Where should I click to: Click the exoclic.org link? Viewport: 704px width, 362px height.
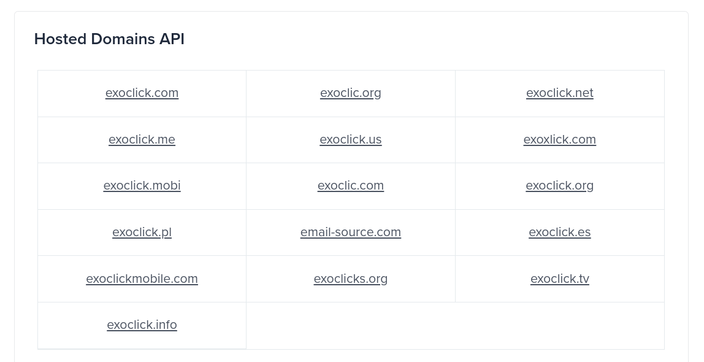[x=350, y=93]
